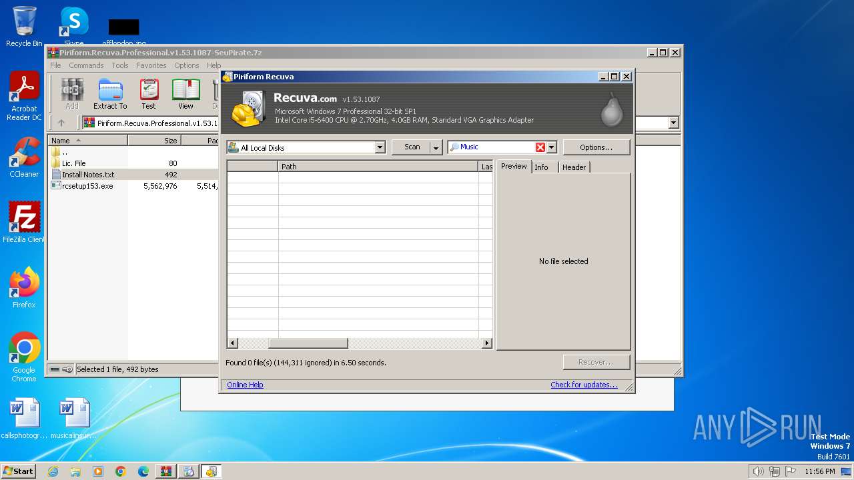Open the WinRAR Options menu
Screen dimensions: 854x480
pyautogui.click(x=187, y=65)
